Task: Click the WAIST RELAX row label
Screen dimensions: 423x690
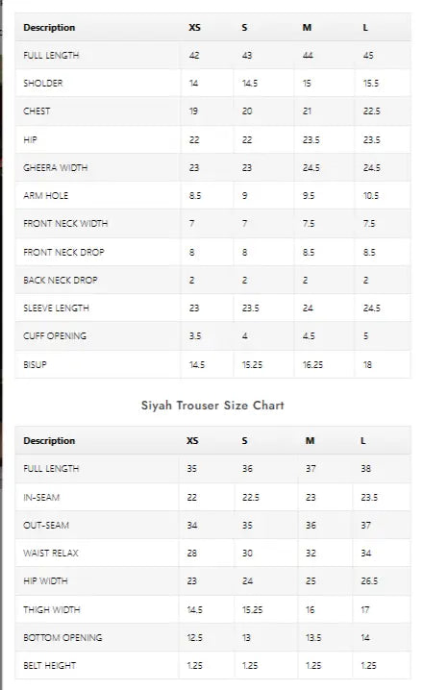Action: point(51,553)
